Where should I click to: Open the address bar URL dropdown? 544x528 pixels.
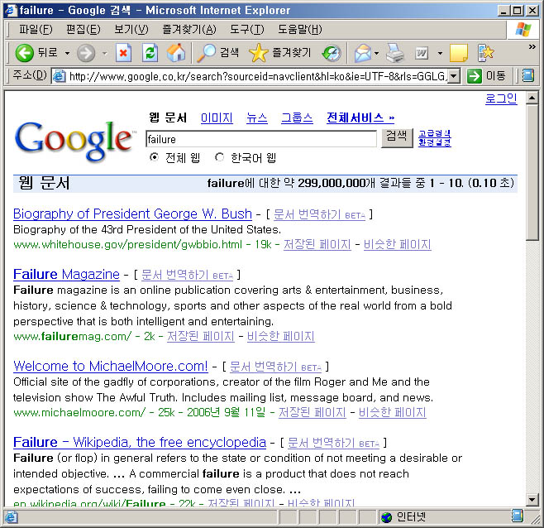click(x=454, y=76)
